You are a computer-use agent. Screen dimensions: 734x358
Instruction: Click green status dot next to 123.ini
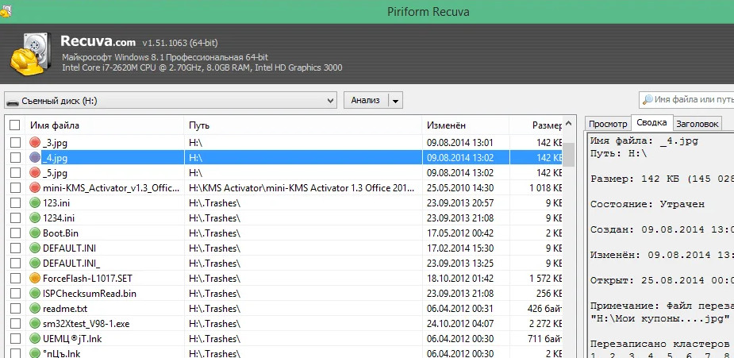click(x=35, y=203)
